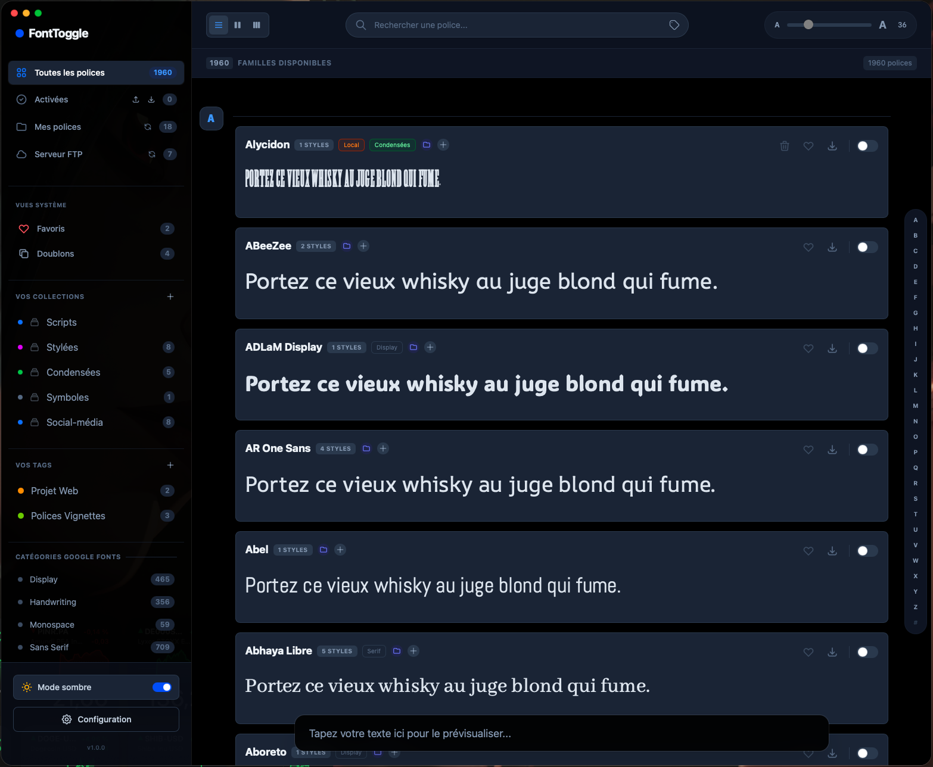Filter by Handwriting category
Screen dimensions: 933x767
tap(96, 602)
